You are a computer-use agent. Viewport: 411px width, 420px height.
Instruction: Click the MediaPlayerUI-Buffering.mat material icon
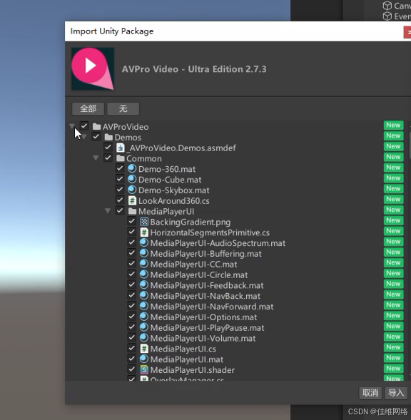[144, 253]
